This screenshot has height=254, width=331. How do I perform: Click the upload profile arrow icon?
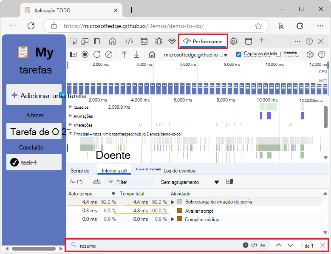[124, 54]
